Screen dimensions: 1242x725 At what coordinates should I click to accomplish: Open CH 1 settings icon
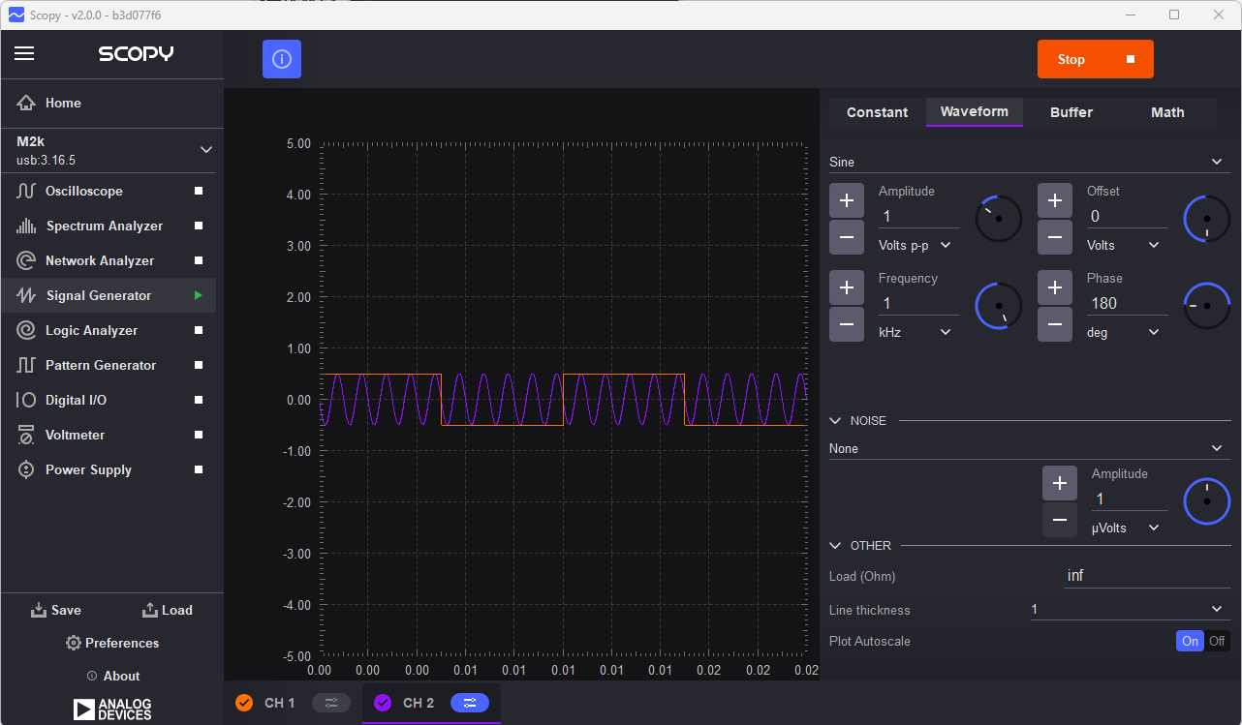pos(331,703)
